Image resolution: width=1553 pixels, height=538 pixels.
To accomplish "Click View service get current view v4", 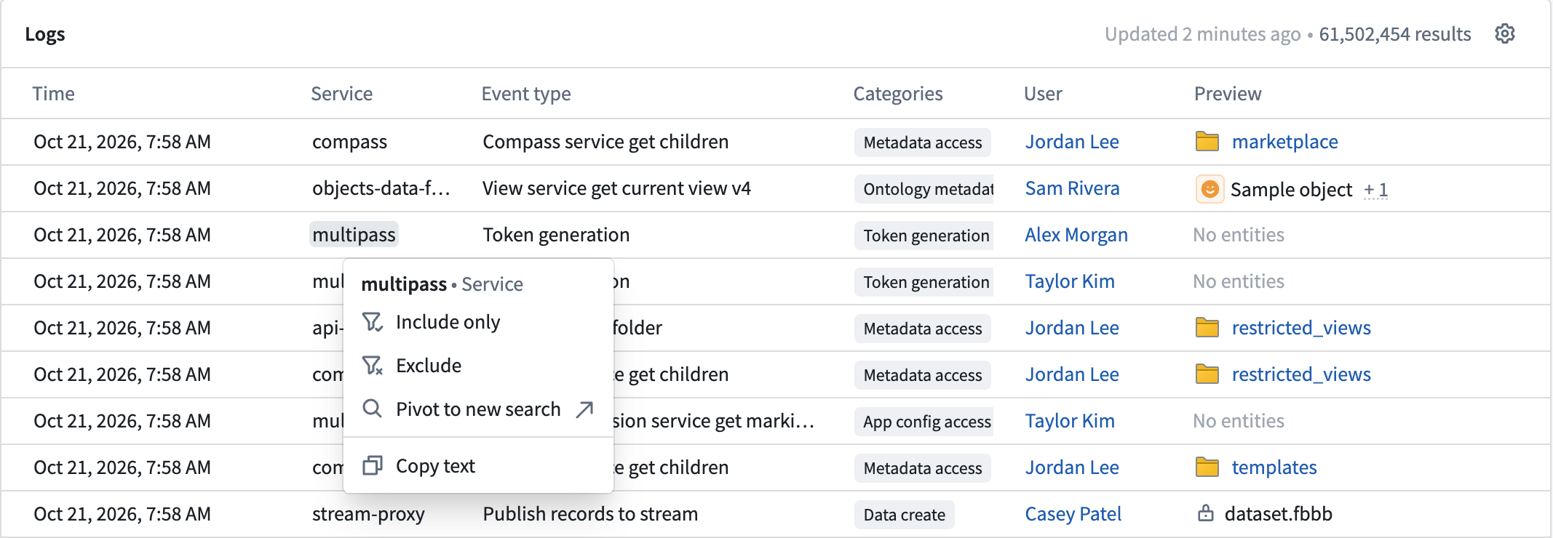I will tap(616, 188).
